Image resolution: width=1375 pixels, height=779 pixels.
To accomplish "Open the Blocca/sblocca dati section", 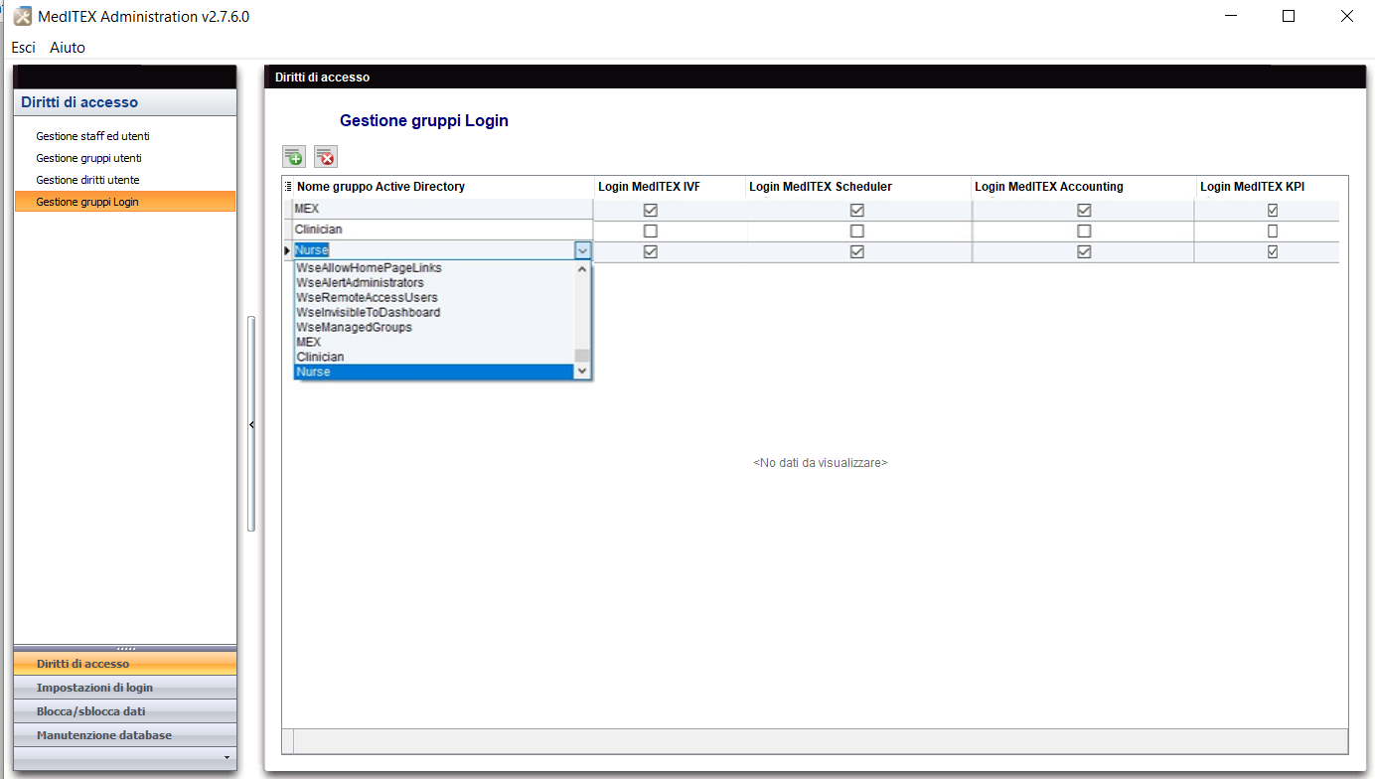I will (125, 711).
